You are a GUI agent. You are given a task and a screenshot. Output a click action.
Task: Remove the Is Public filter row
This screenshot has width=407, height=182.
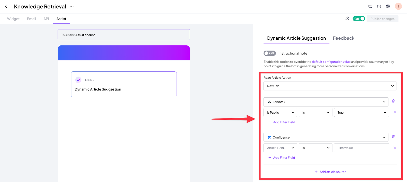(x=395, y=112)
